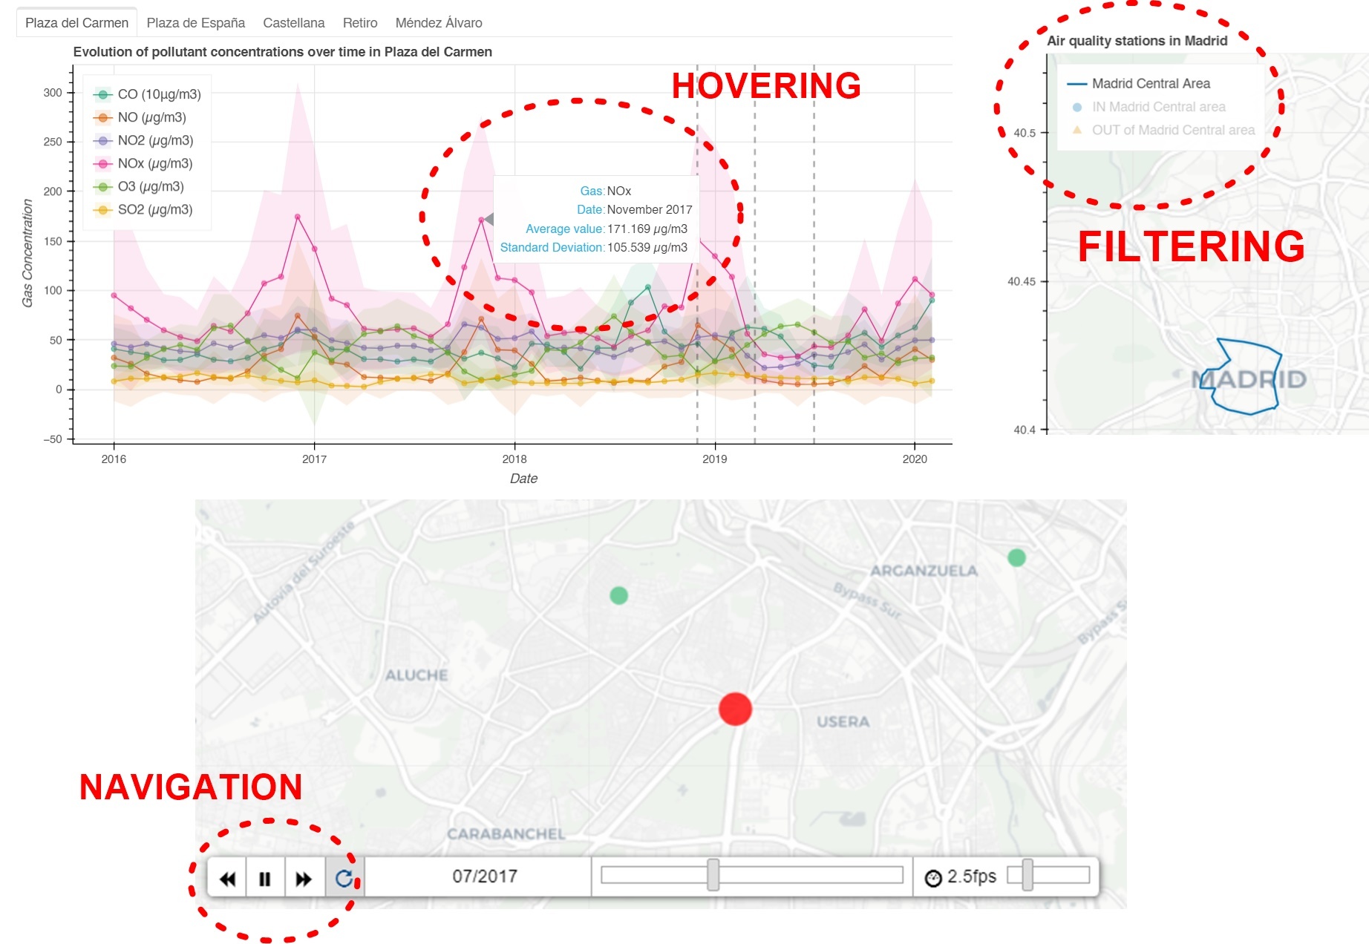1369x944 pixels.
Task: Click the tooltip standard deviation 105.539 µg/m3
Action: (x=647, y=247)
